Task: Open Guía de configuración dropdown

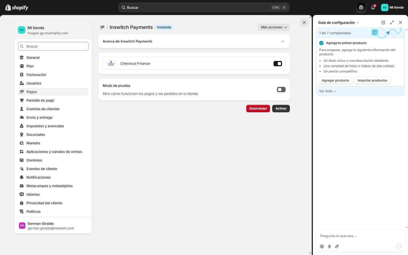Action: (338, 22)
